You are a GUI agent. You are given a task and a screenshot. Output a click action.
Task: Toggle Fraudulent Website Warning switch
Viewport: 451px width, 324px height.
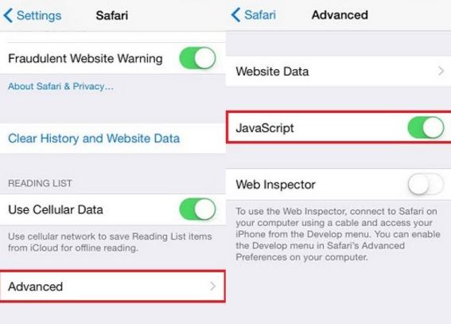(x=197, y=58)
